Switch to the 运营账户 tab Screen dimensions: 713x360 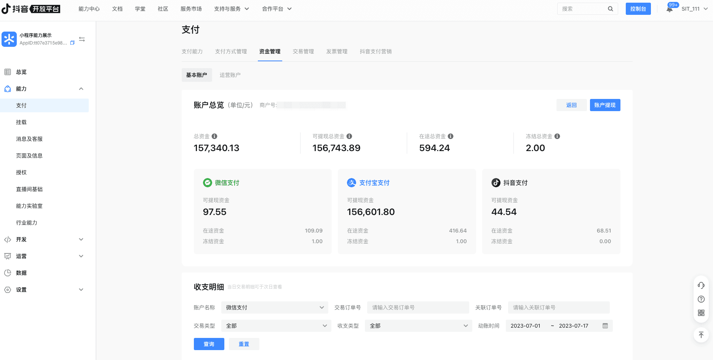tap(230, 75)
